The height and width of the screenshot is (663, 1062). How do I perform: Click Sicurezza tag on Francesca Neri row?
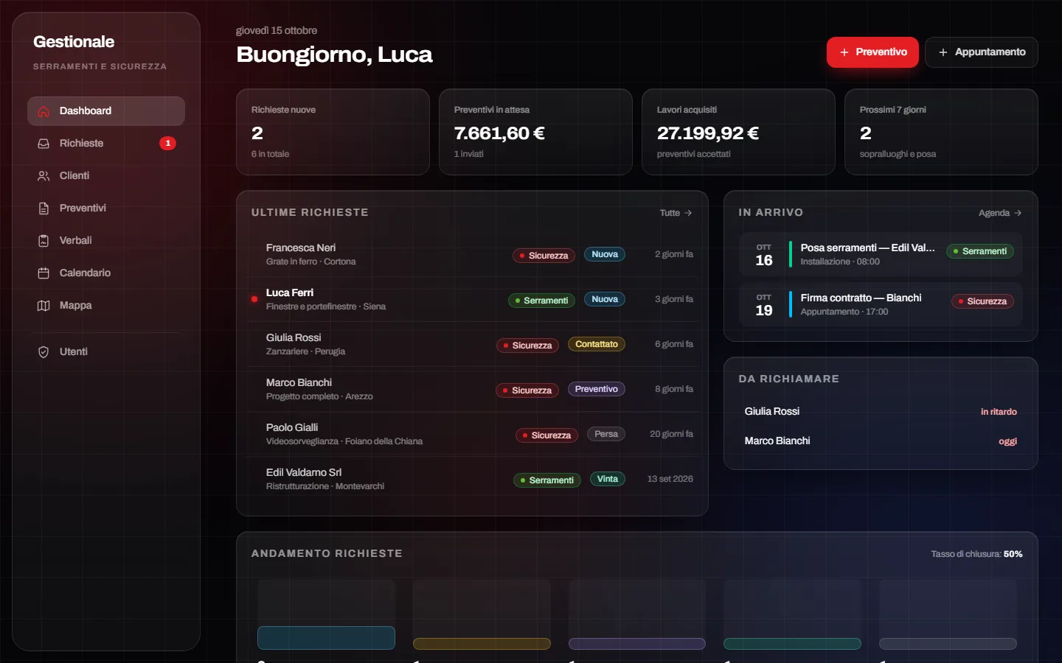pyautogui.click(x=544, y=256)
